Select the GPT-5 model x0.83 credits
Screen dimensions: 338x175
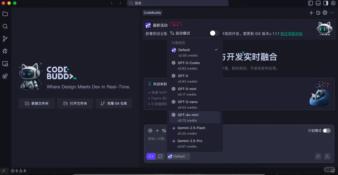tap(195, 79)
